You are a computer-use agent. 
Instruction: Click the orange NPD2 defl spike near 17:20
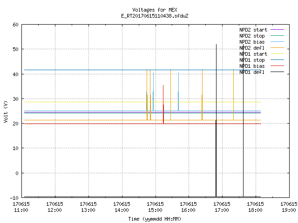pyautogui.click(x=234, y=95)
